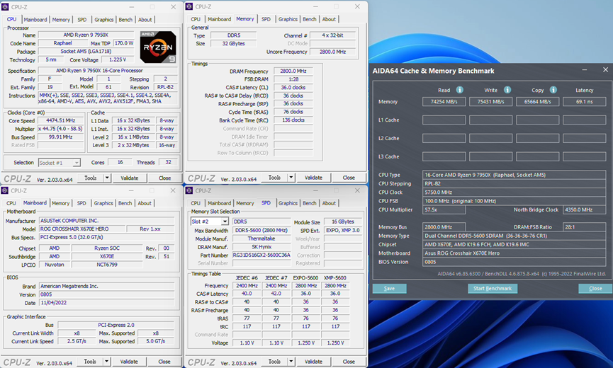Open the Bench tab in the SPD CPU-Z window
The width and height of the screenshot is (613, 368).
point(310,203)
